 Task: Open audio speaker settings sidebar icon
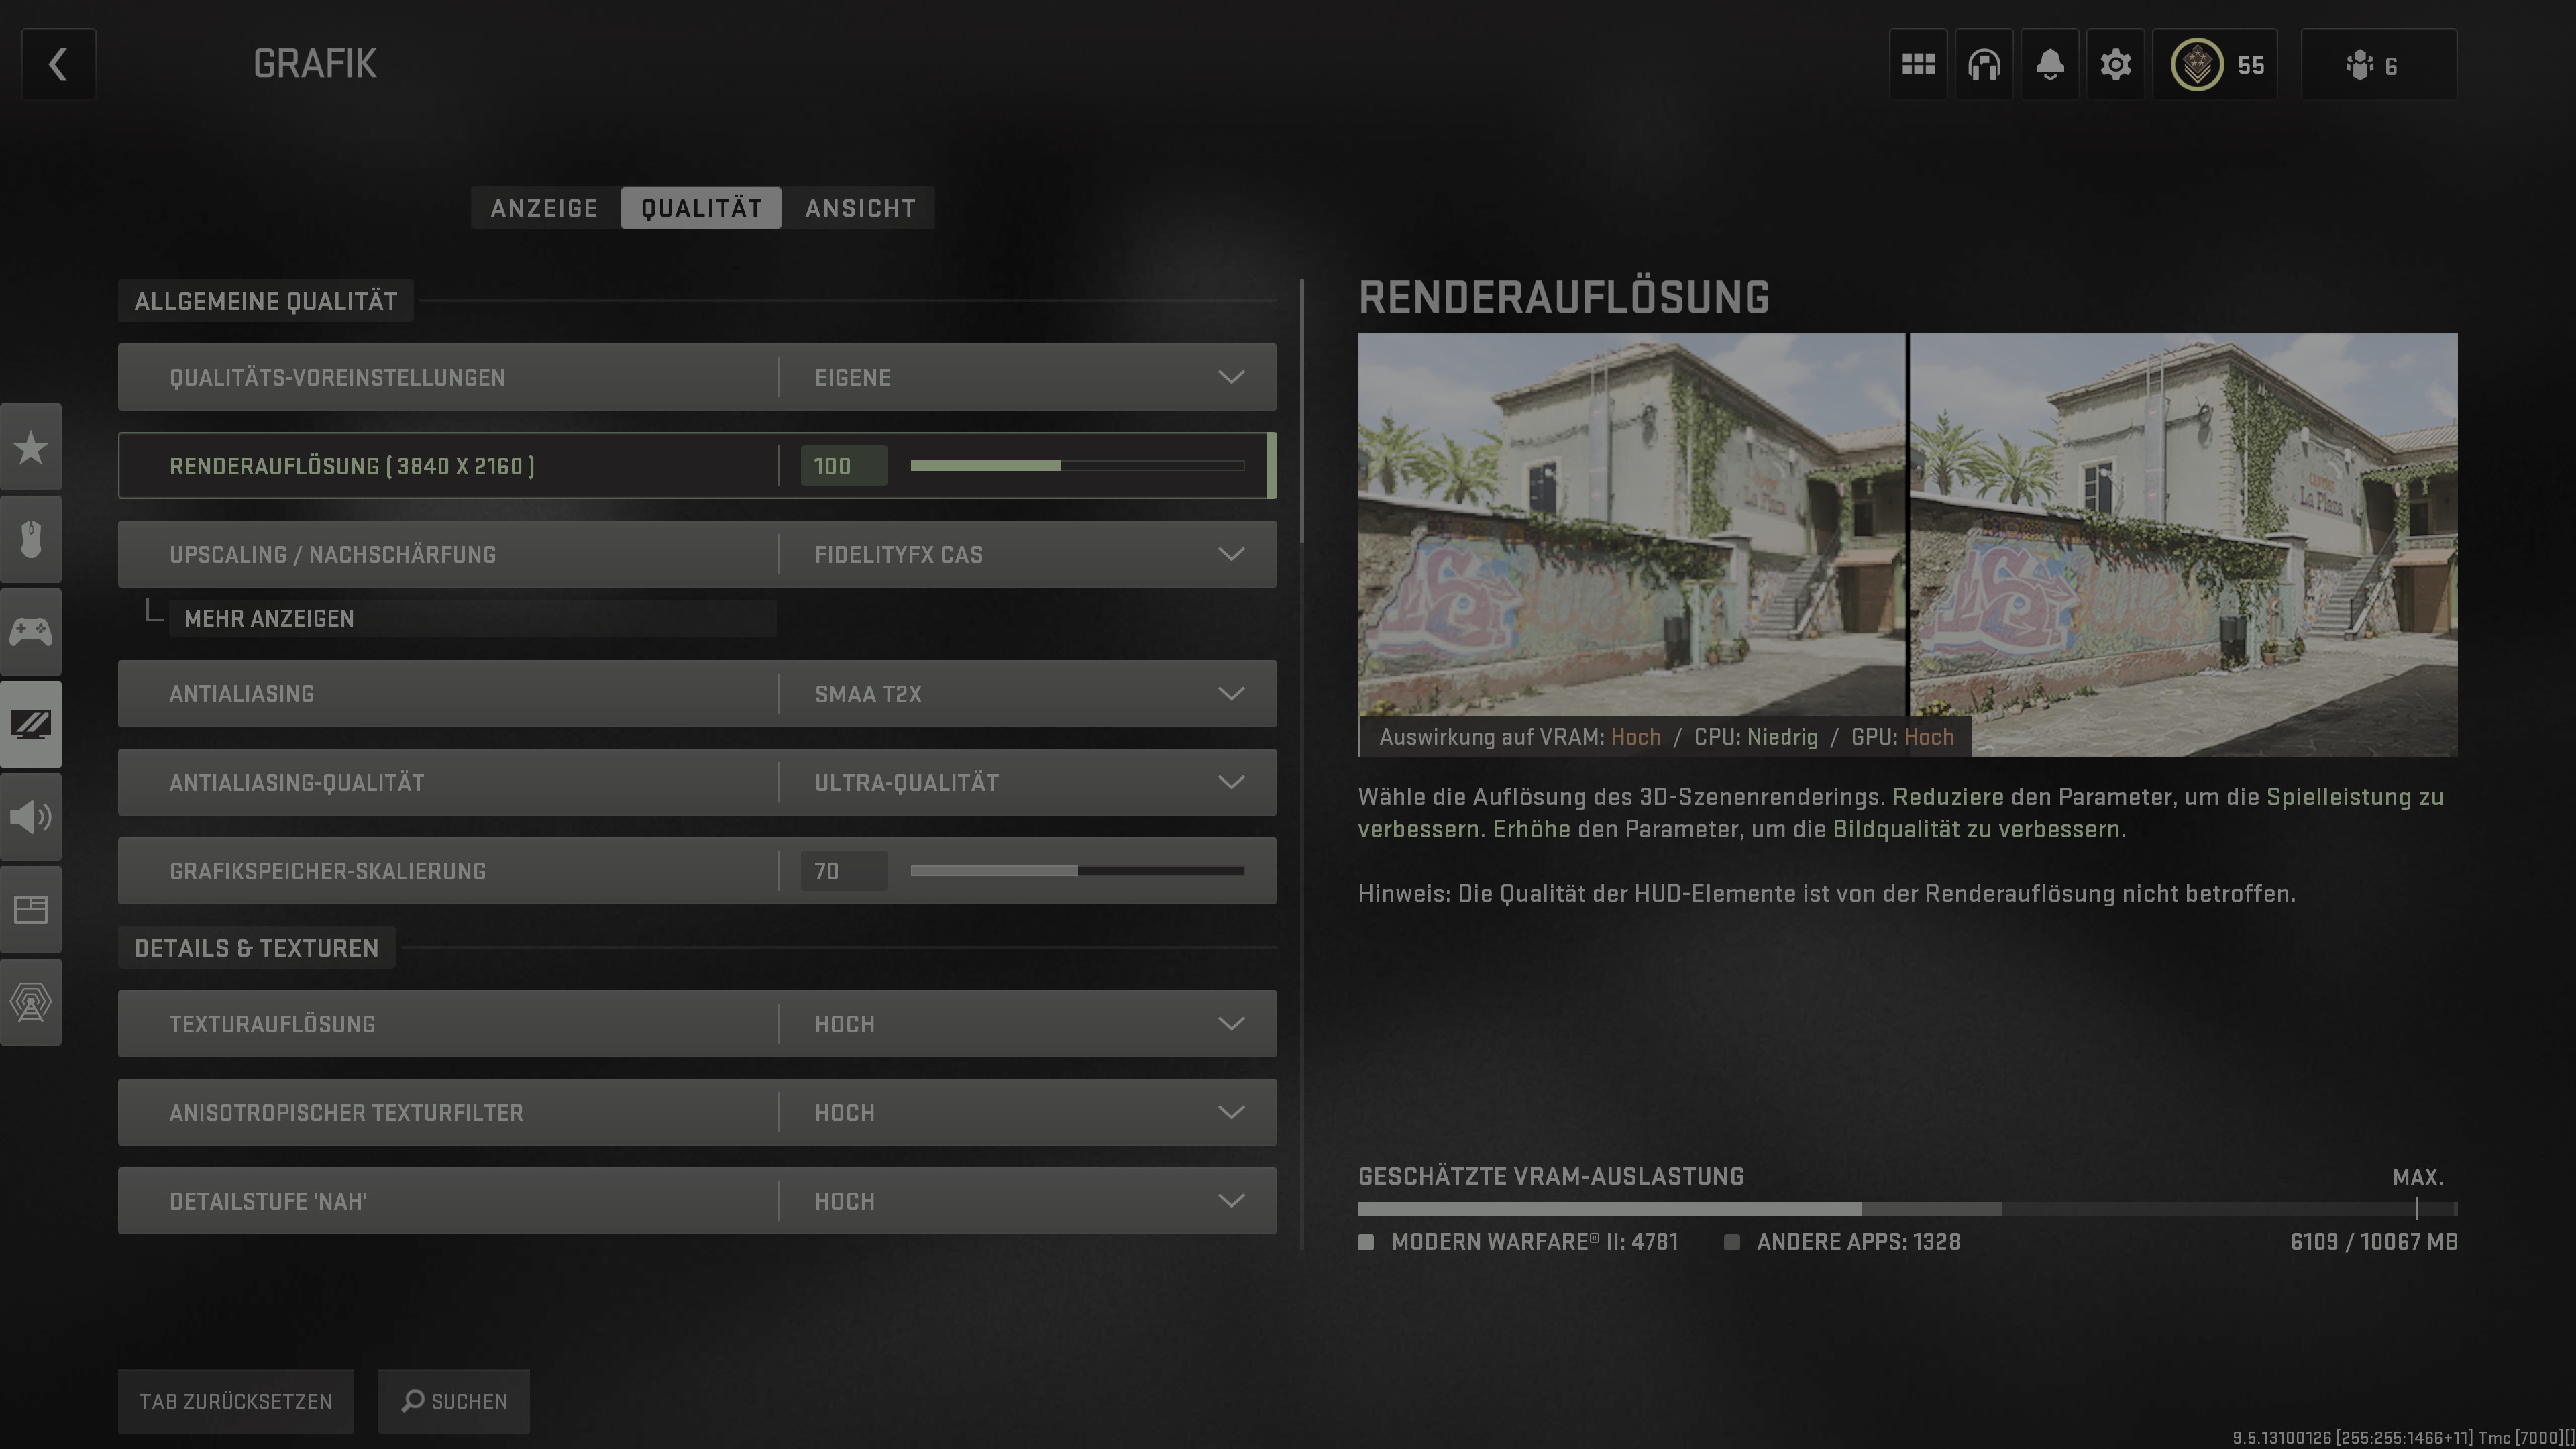(31, 817)
